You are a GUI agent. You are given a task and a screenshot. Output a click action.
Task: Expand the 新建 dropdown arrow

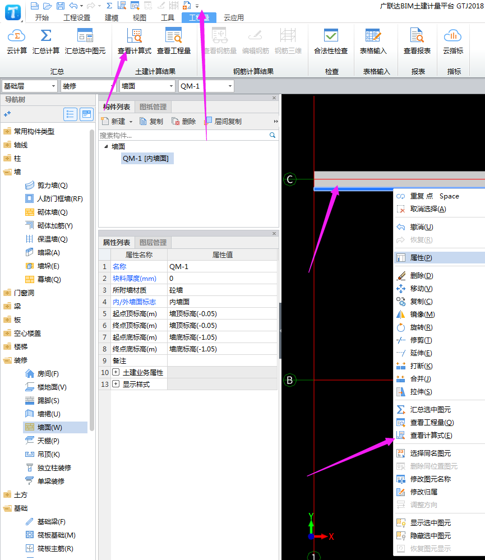[131, 122]
